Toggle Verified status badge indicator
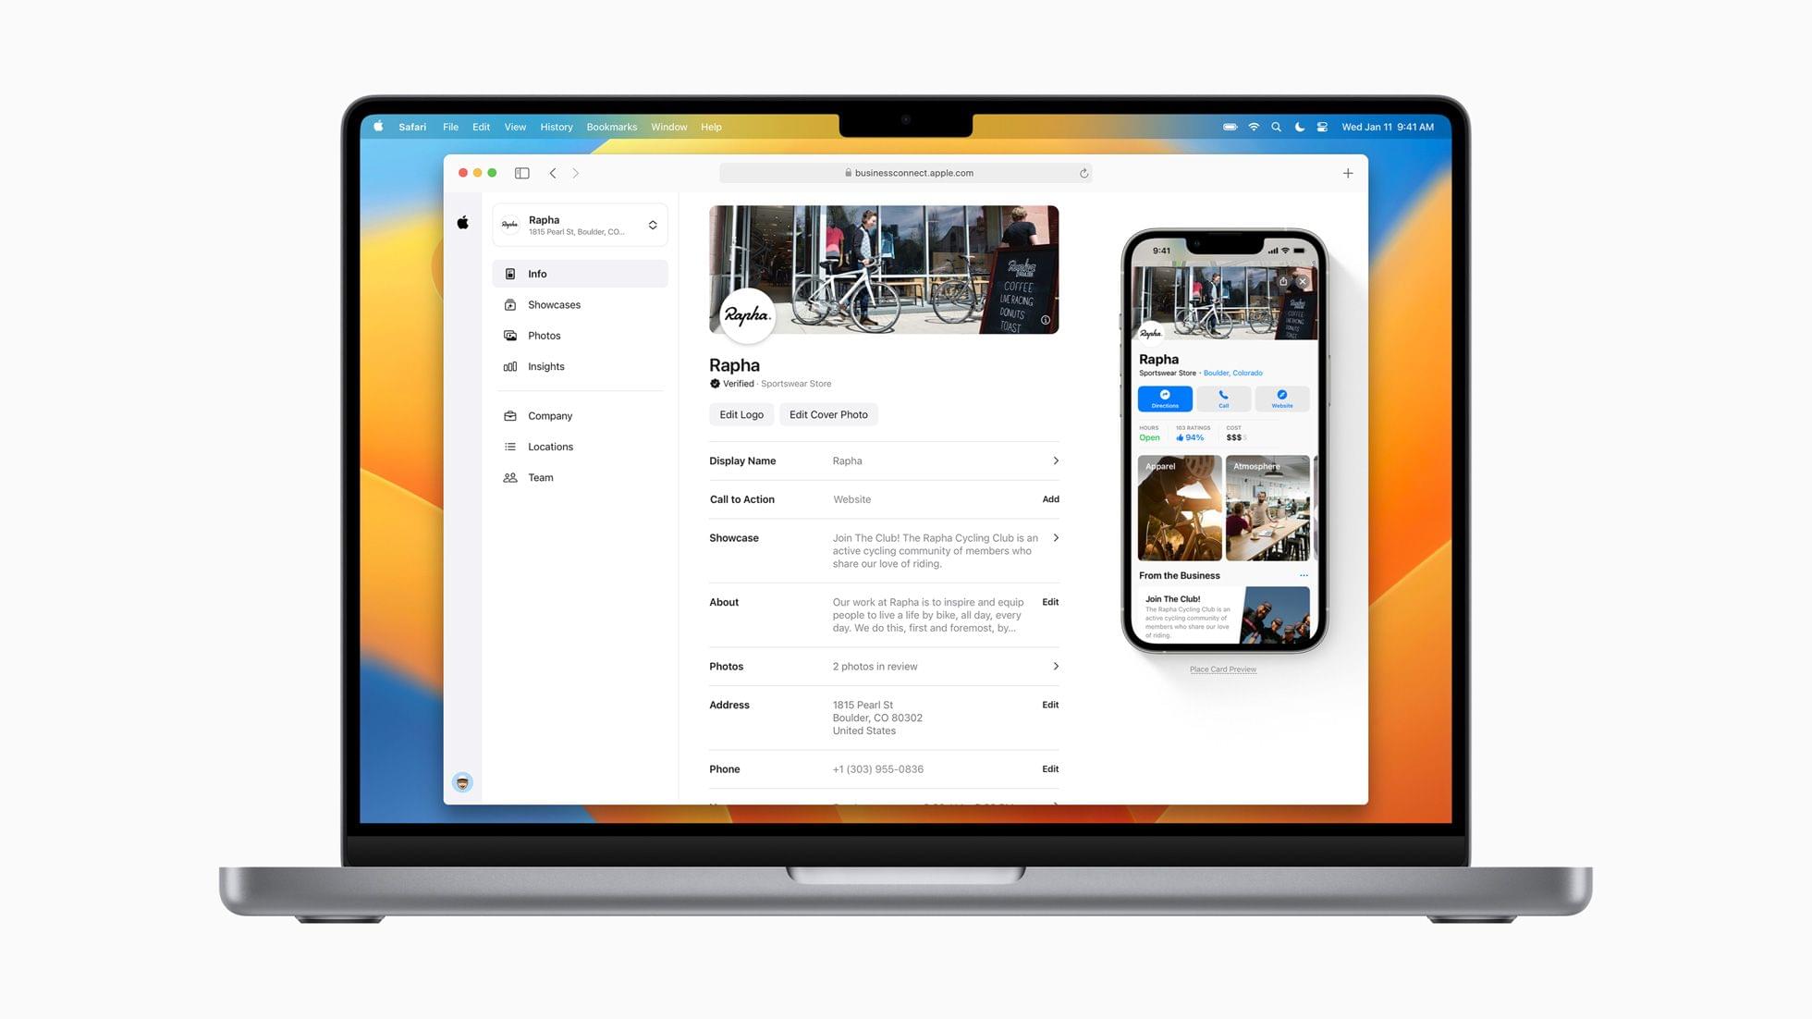This screenshot has width=1812, height=1019. pos(713,383)
